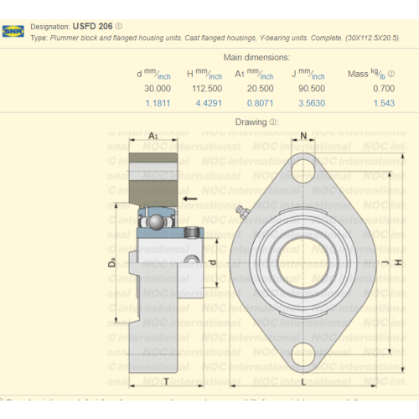This screenshot has height=419, width=419.
Task: Click the 'Main dimensions:' heading
Action: 256,58
